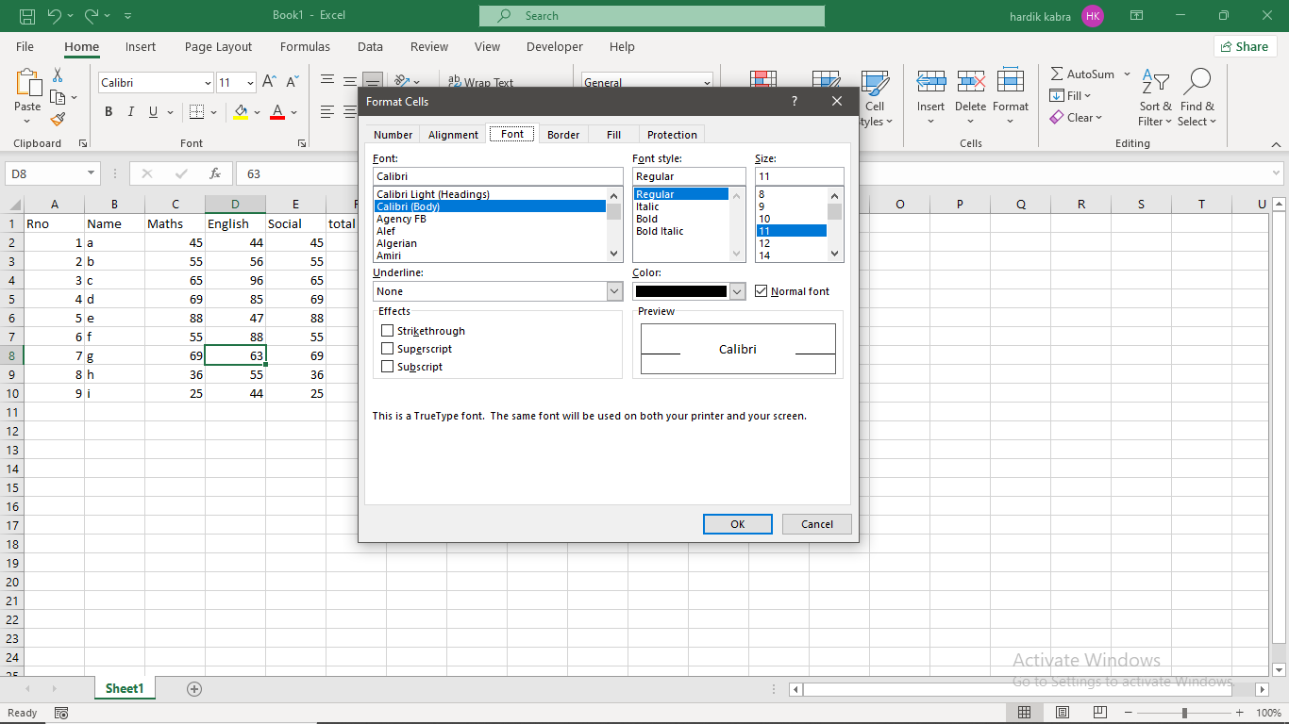The height and width of the screenshot is (724, 1289).
Task: Add a new sheet with the plus icon
Action: click(x=194, y=689)
